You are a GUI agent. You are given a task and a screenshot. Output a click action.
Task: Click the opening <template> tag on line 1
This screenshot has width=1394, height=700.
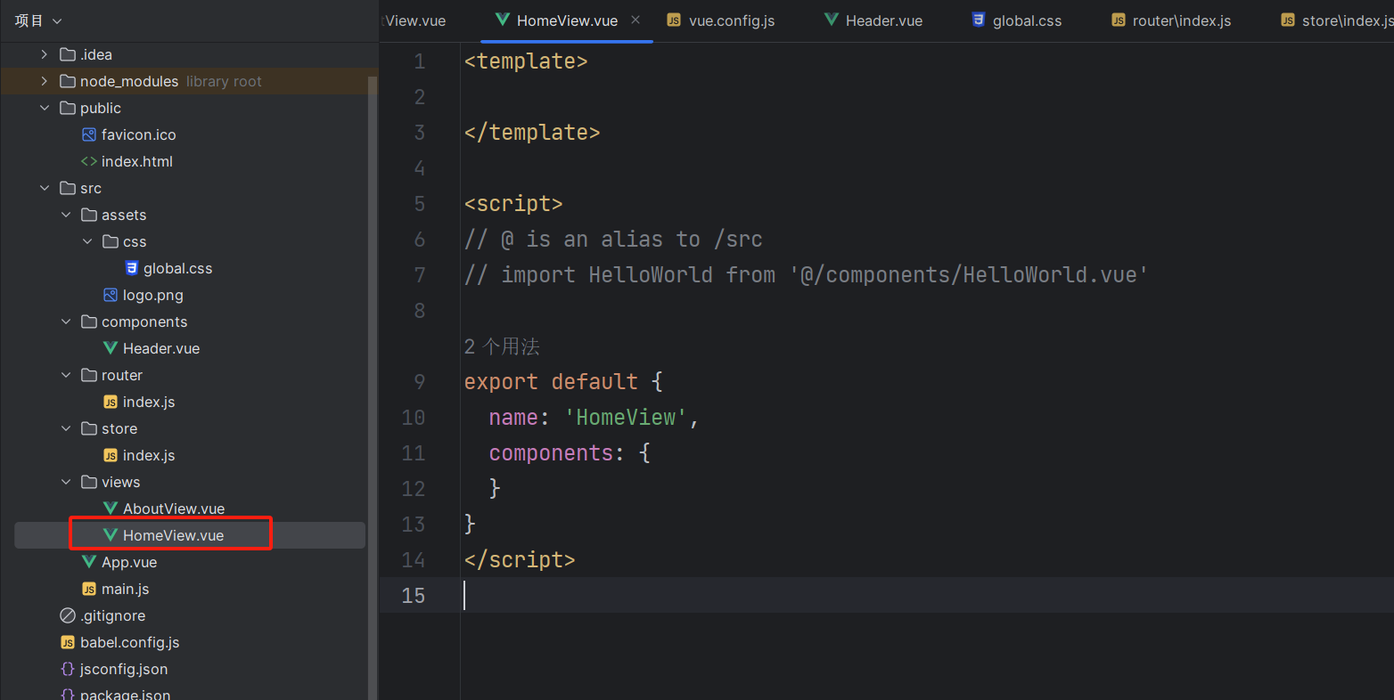(526, 61)
